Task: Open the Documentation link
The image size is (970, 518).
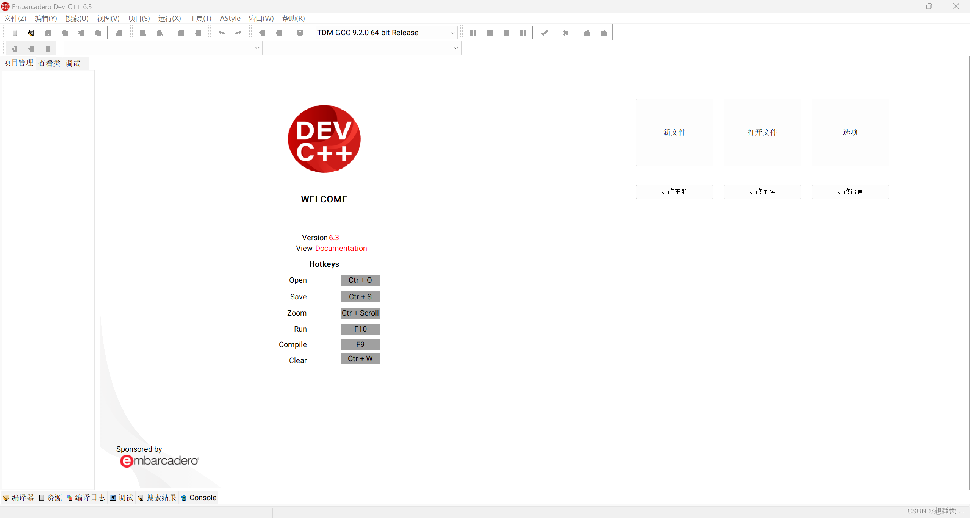Action: (340, 248)
